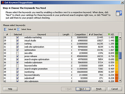Uncheck the keyword density row
Image resolution: width=125 pixels, height=94 pixels.
pos(17,75)
